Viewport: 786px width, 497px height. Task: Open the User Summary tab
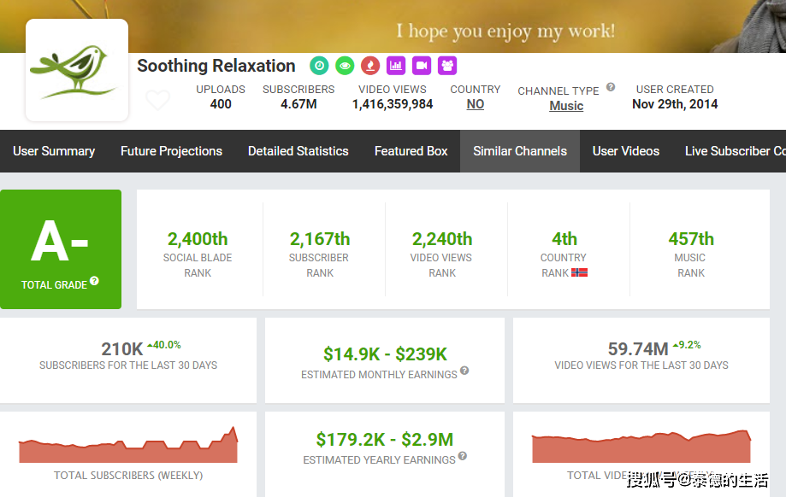54,151
